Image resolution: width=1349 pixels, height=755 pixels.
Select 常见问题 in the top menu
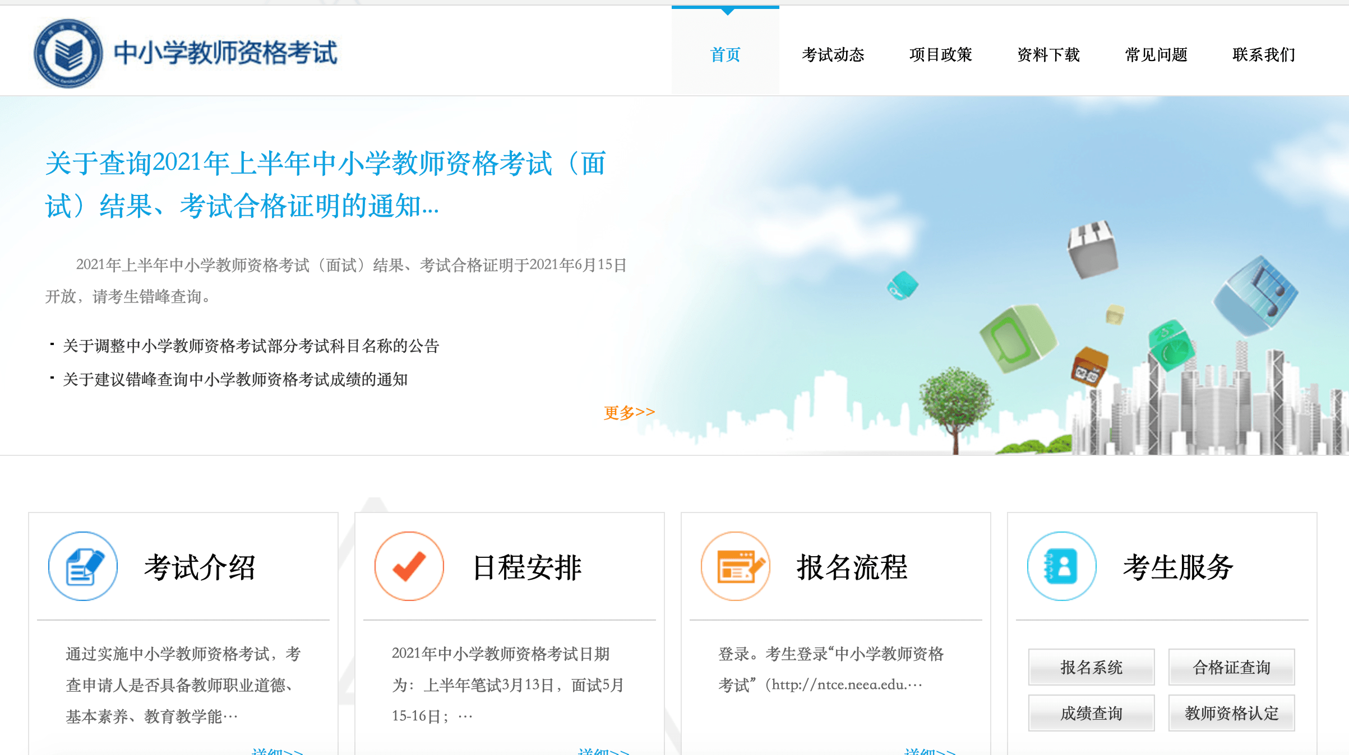(x=1156, y=54)
